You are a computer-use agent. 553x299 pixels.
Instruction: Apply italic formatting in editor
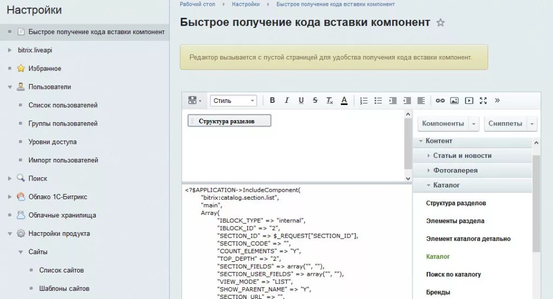(x=287, y=101)
